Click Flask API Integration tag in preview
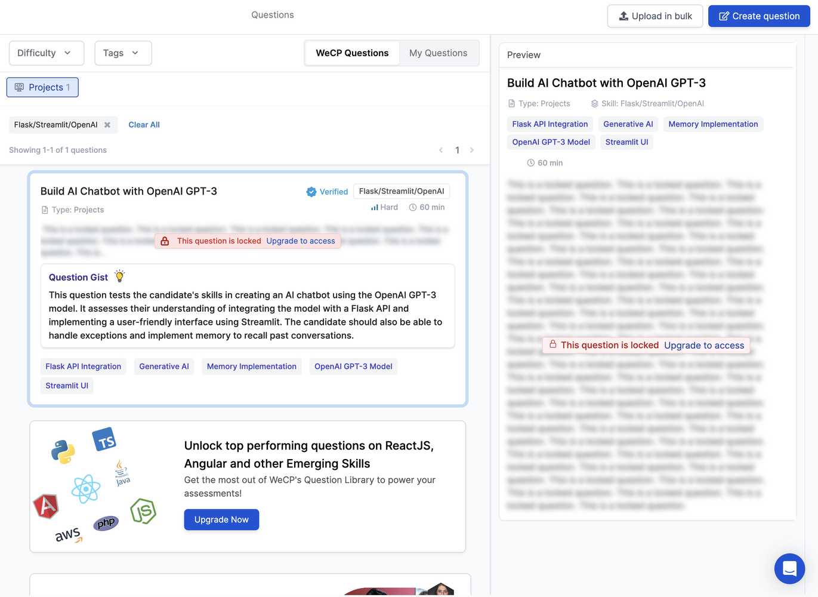818x597 pixels. pyautogui.click(x=550, y=124)
